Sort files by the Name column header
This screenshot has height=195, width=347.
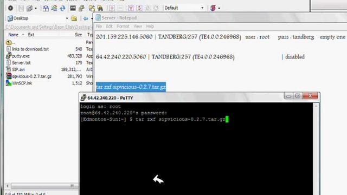point(13,35)
